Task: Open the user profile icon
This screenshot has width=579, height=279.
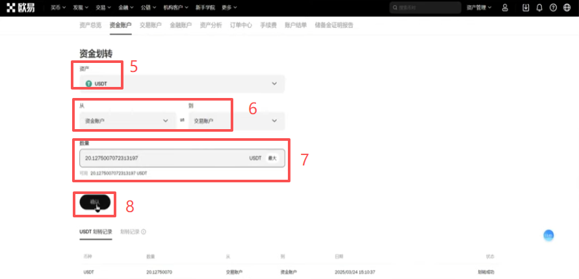Action: coord(505,8)
